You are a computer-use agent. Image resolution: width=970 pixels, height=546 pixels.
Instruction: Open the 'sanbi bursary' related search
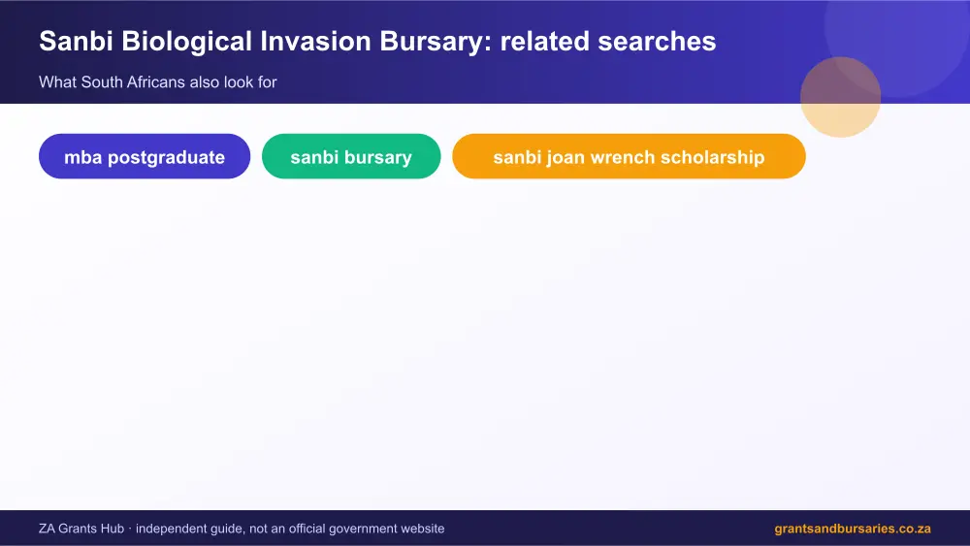(x=351, y=156)
